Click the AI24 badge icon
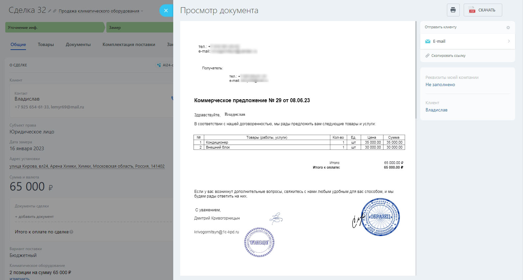The height and width of the screenshot is (280, 523). (159, 65)
